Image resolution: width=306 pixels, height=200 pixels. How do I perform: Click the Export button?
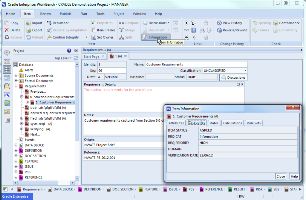coord(34,30)
